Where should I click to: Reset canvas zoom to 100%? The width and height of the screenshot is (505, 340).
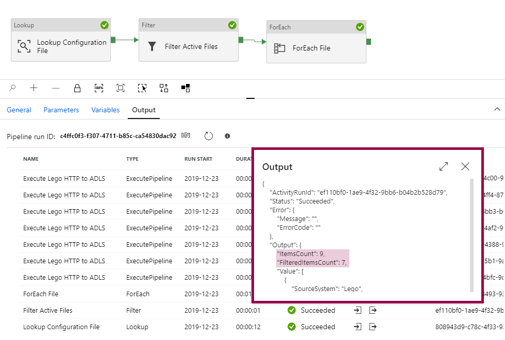pos(99,88)
